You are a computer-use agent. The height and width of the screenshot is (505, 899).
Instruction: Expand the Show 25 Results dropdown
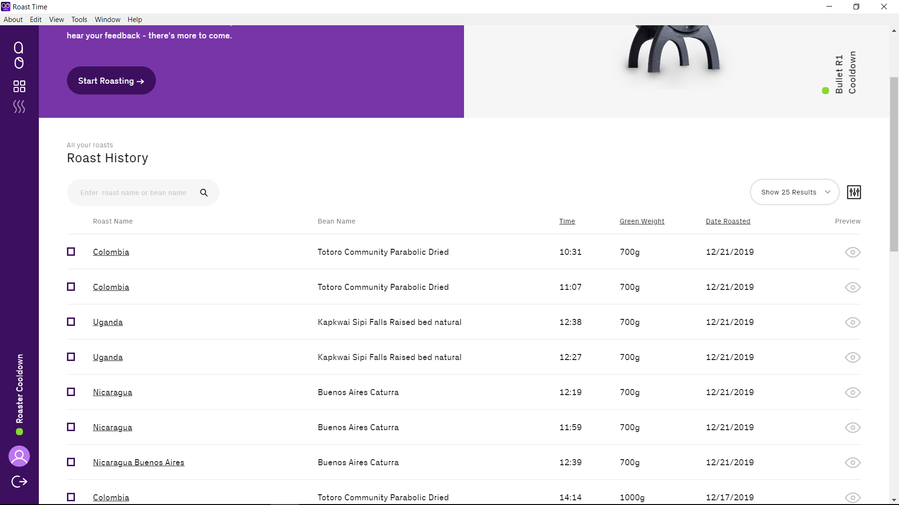click(x=795, y=192)
